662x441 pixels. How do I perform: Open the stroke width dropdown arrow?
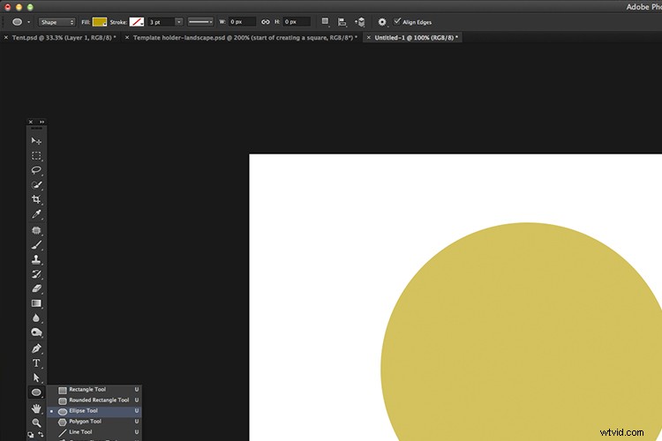[179, 22]
